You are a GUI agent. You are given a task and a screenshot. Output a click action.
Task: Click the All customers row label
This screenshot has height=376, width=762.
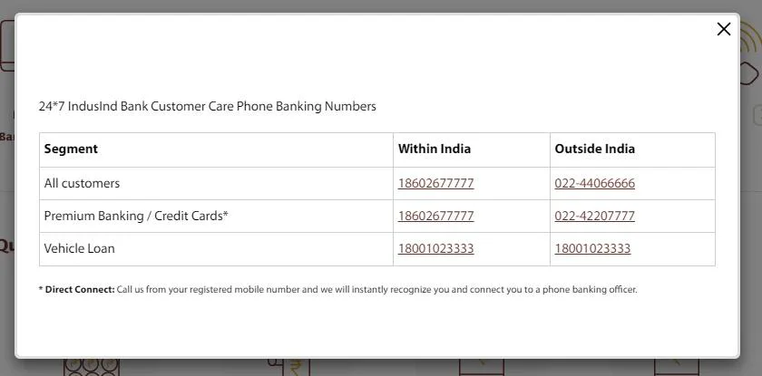pos(82,183)
